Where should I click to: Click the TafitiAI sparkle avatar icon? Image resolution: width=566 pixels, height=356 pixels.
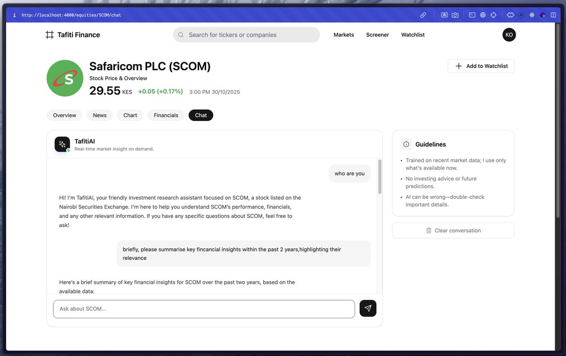(62, 144)
